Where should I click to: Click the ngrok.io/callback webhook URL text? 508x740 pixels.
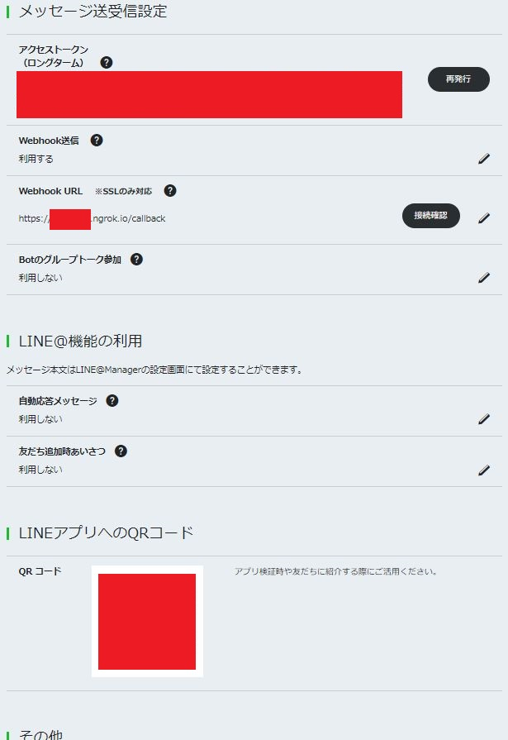[x=92, y=218]
